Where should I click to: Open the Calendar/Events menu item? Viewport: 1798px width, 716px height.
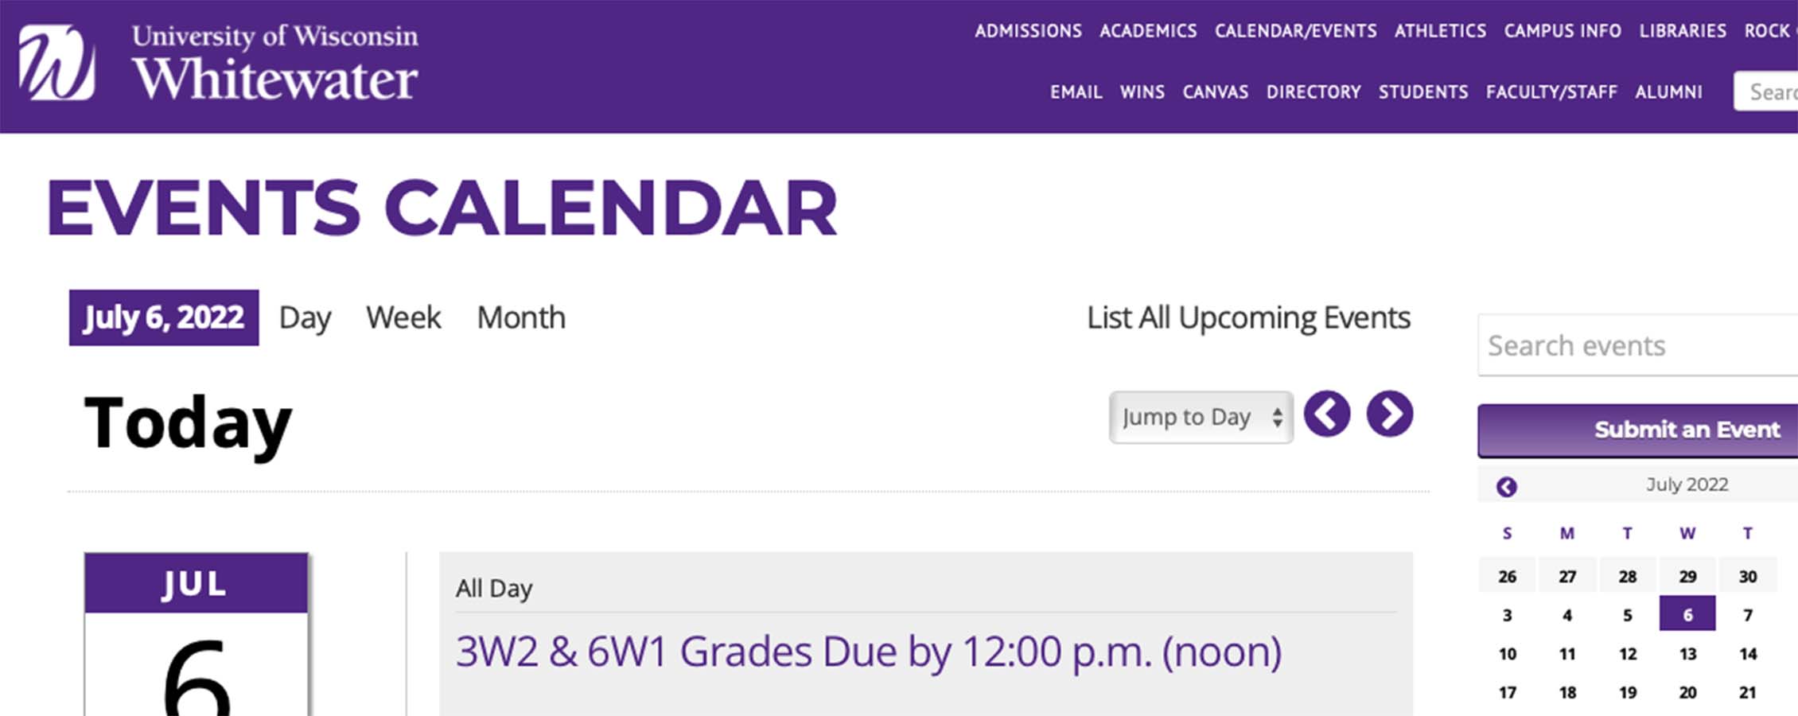[1295, 31]
